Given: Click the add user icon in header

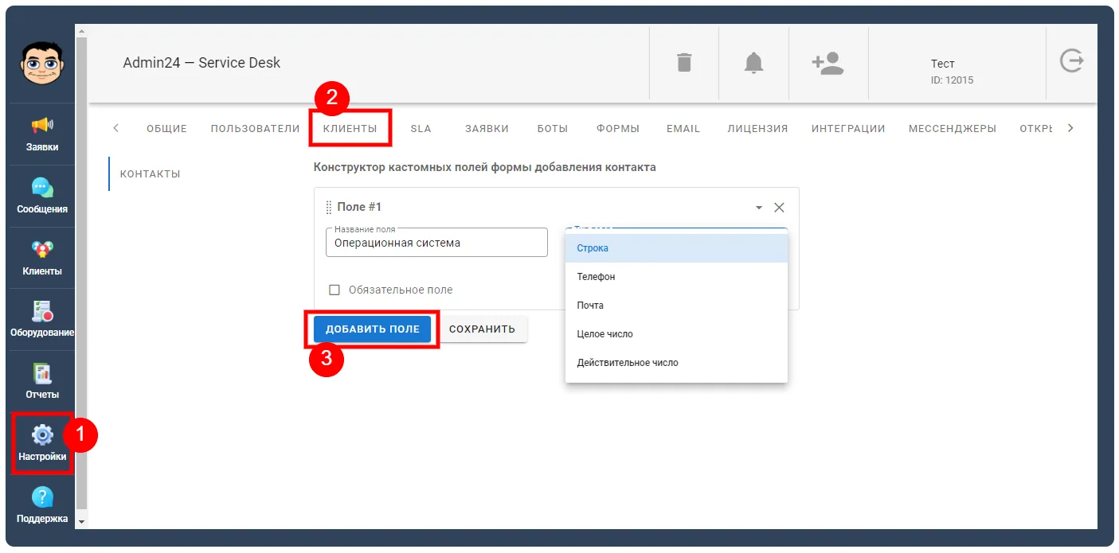Looking at the screenshot, I should click(828, 63).
